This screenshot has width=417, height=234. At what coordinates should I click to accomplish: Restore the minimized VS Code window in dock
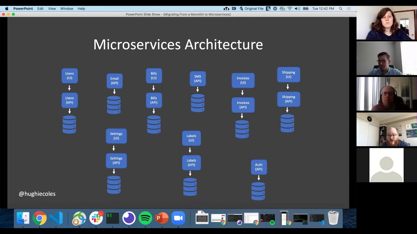[317, 219]
